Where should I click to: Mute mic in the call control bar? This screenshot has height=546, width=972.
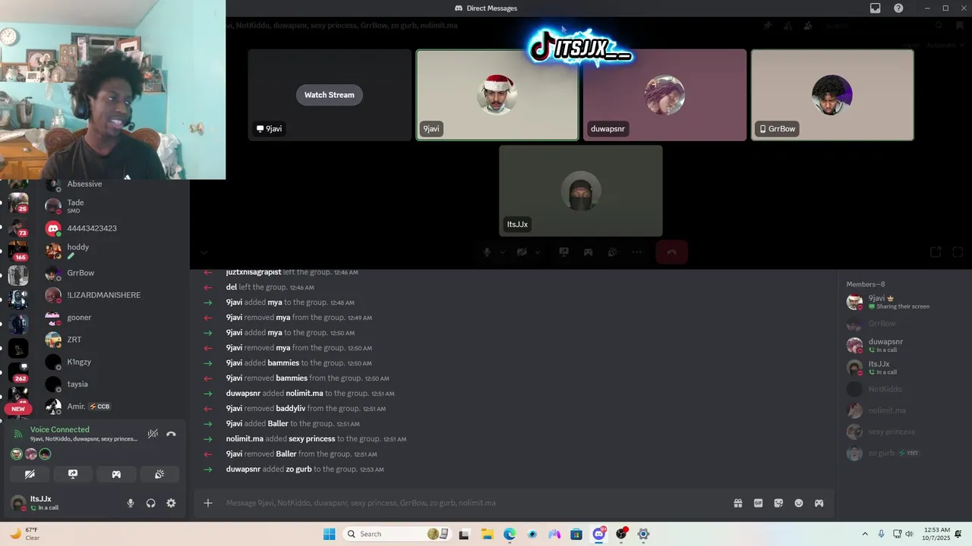coord(488,253)
